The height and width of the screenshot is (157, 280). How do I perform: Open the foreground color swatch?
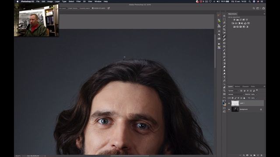coord(224,103)
